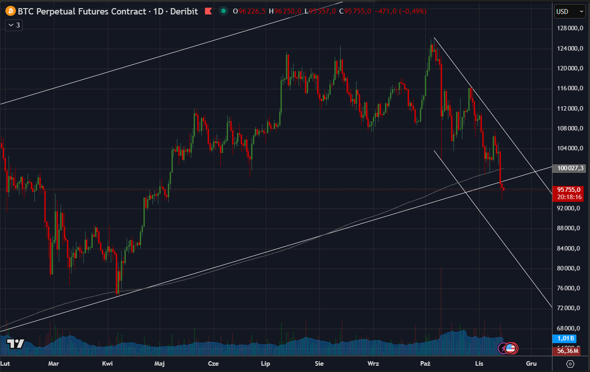Click the close value C95755,0 in legend
The width and height of the screenshot is (590, 372).
[x=355, y=11]
